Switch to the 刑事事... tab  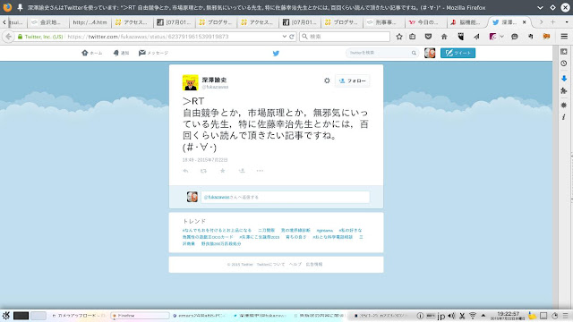pos(384,22)
